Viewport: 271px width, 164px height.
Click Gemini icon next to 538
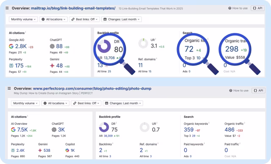(40, 150)
